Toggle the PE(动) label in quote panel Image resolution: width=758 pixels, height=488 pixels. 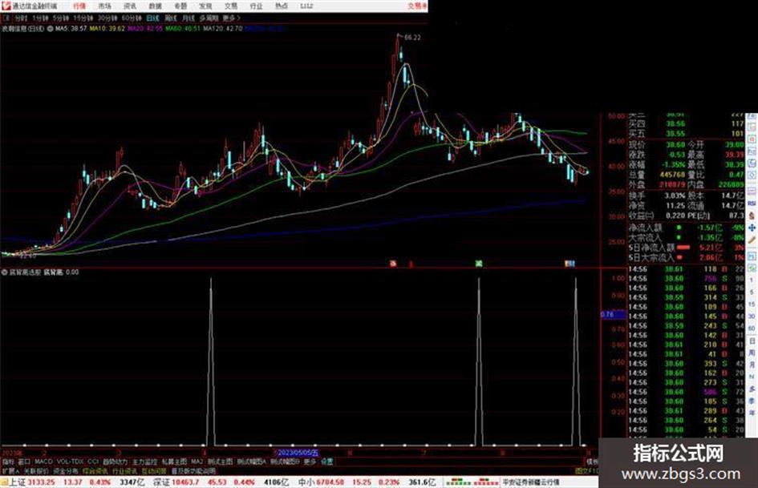pyautogui.click(x=699, y=216)
